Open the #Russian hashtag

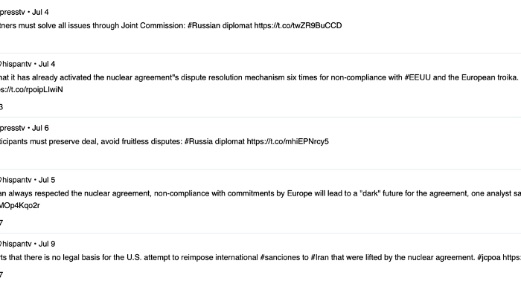[204, 25]
